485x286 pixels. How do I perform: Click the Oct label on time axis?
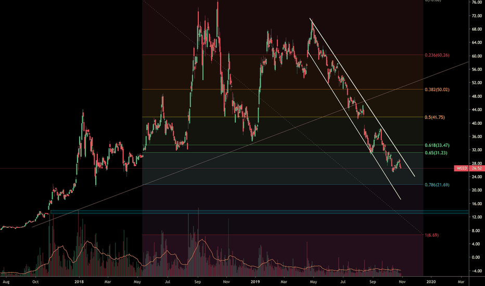click(x=35, y=282)
